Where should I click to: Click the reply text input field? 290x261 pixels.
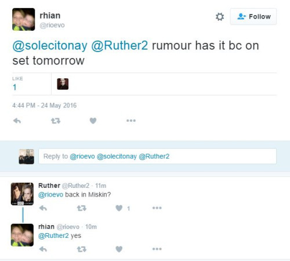(x=157, y=156)
